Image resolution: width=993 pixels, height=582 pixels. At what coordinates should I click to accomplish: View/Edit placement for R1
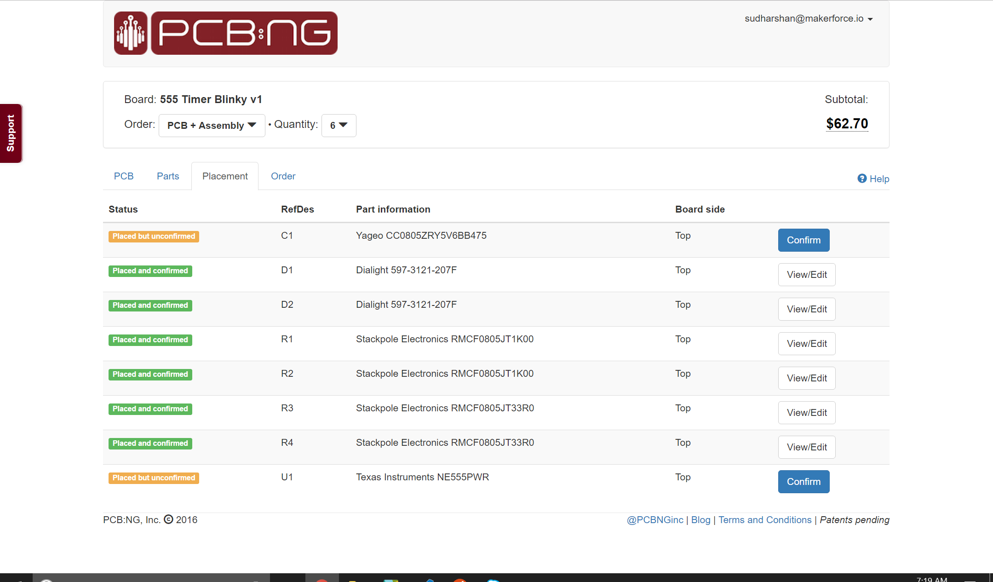807,344
